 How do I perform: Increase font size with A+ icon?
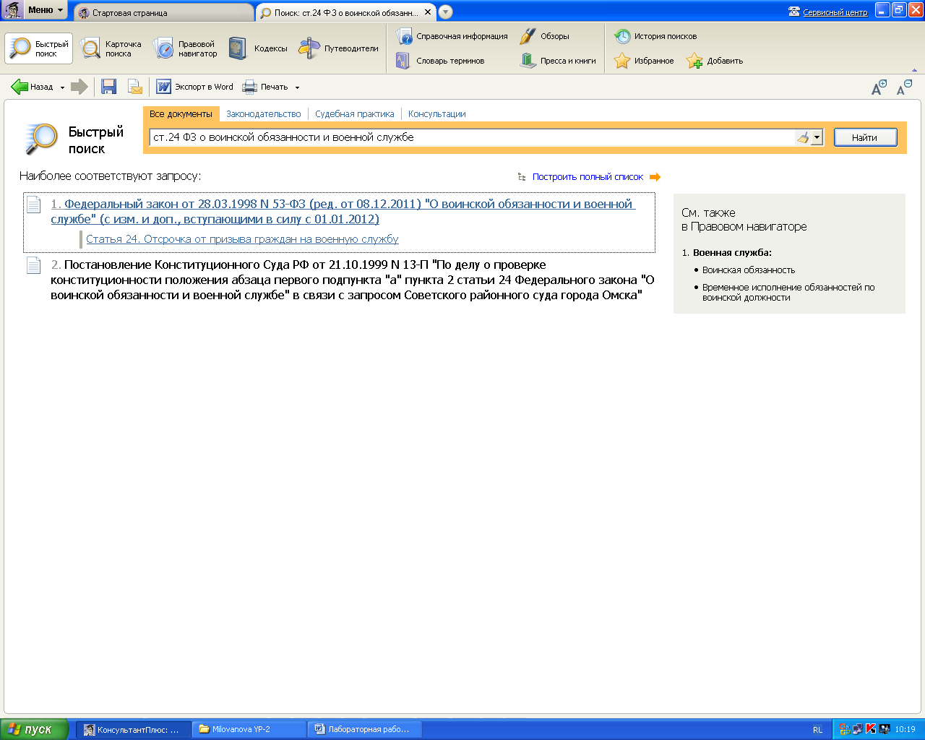(879, 87)
